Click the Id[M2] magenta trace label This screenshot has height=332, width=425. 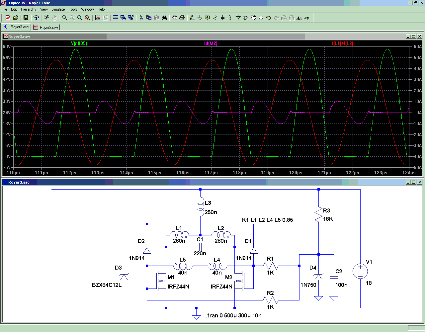[x=211, y=43]
